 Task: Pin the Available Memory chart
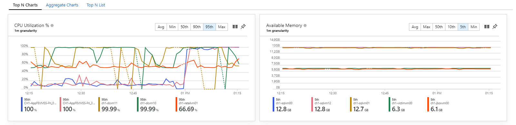click(x=495, y=27)
